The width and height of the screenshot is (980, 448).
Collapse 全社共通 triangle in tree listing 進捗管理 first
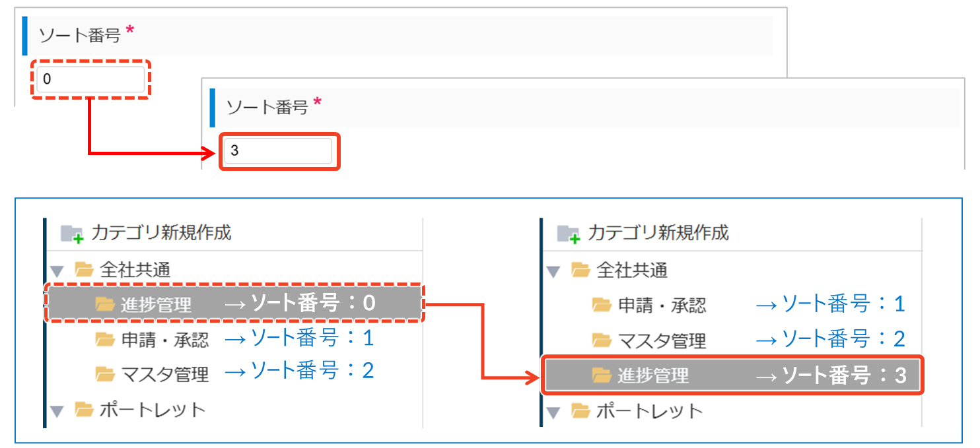click(x=56, y=271)
